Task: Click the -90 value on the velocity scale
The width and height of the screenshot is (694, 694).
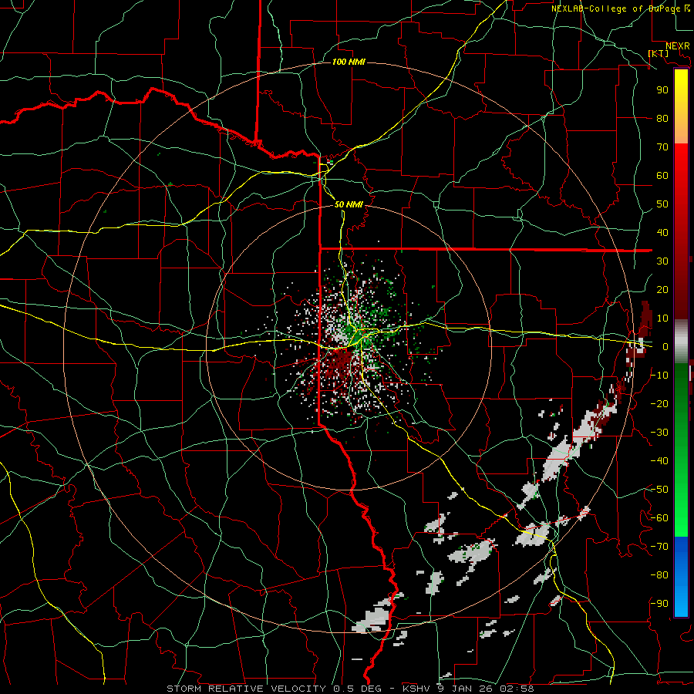Action: pyautogui.click(x=659, y=604)
